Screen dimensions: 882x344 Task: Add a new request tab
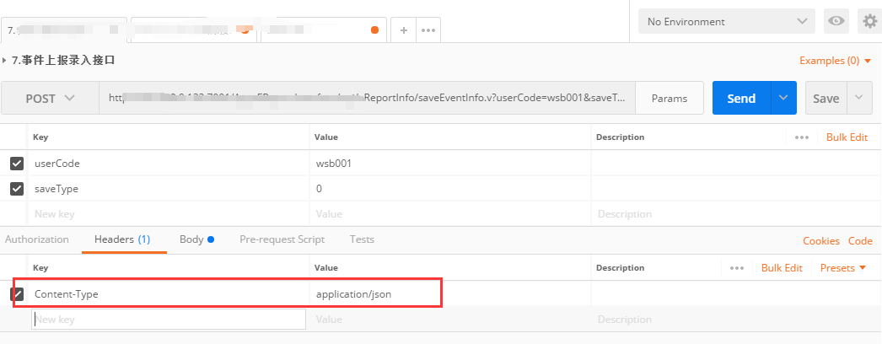pos(403,30)
